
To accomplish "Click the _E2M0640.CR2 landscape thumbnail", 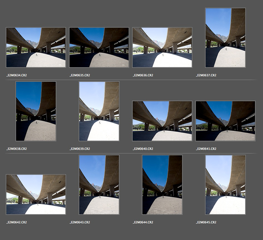I will [162, 121].
